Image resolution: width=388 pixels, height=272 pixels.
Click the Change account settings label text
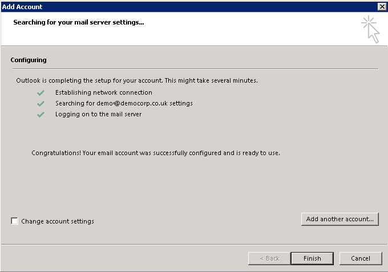tap(58, 221)
